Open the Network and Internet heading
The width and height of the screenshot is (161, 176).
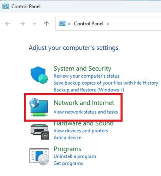84,103
